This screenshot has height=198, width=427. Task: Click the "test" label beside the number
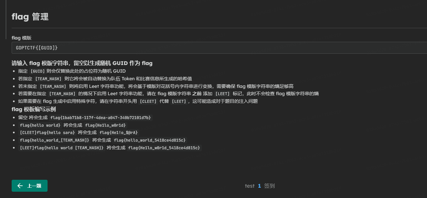(x=249, y=186)
